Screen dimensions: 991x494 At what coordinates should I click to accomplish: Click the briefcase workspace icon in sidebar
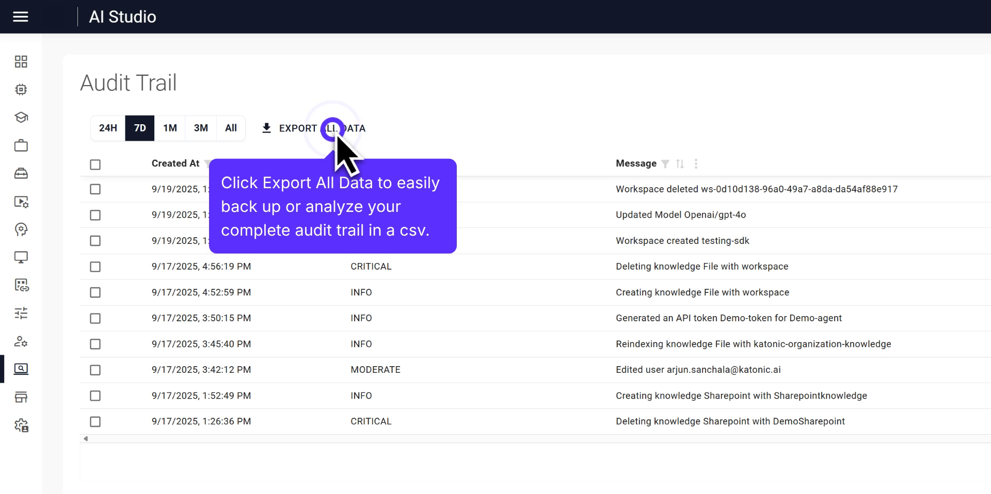21,145
